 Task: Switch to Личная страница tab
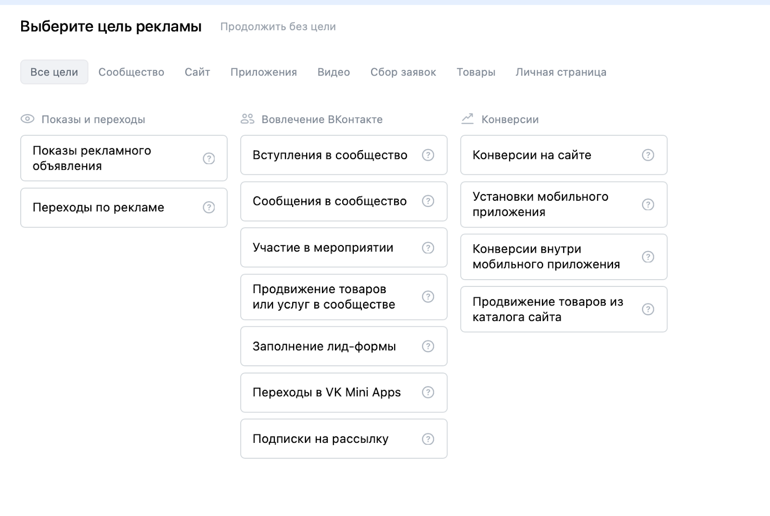pos(561,72)
